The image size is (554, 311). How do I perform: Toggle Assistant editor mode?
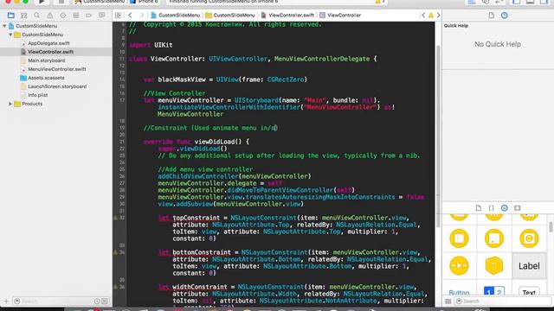486,2
